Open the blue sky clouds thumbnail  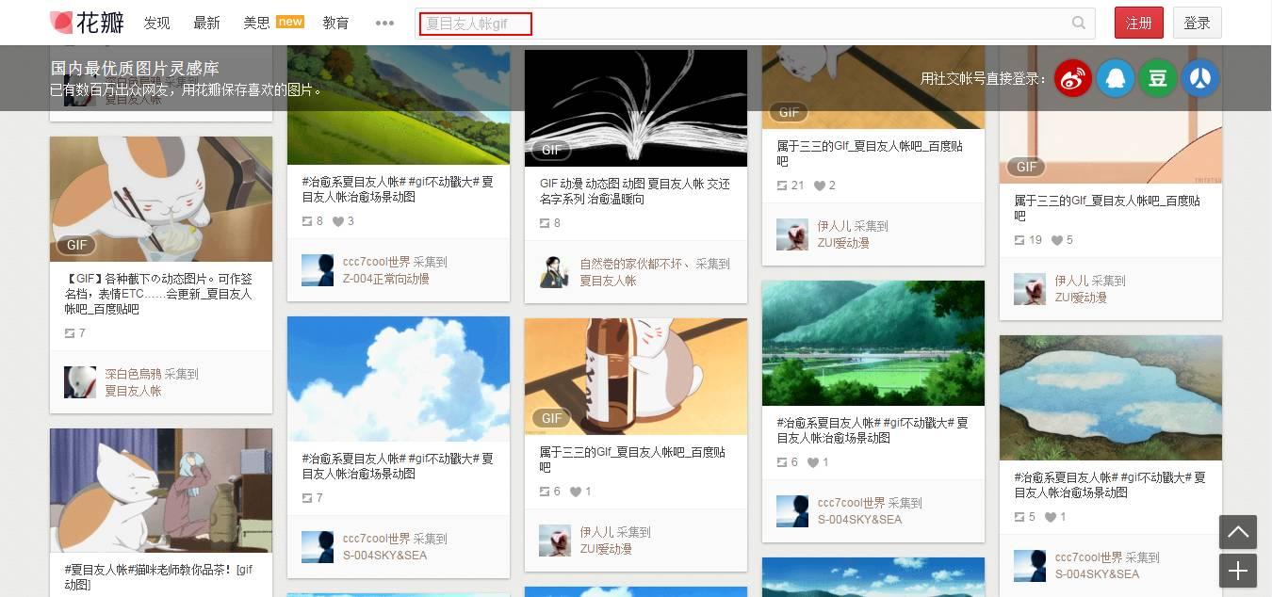tap(399, 379)
